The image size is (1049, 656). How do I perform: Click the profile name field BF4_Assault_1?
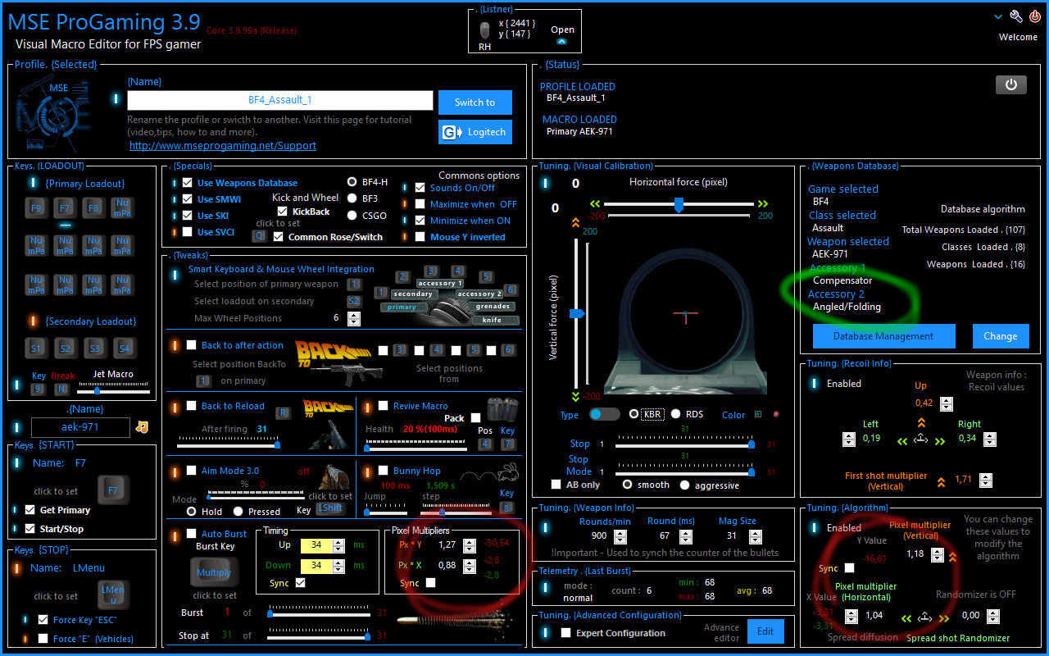click(x=280, y=100)
